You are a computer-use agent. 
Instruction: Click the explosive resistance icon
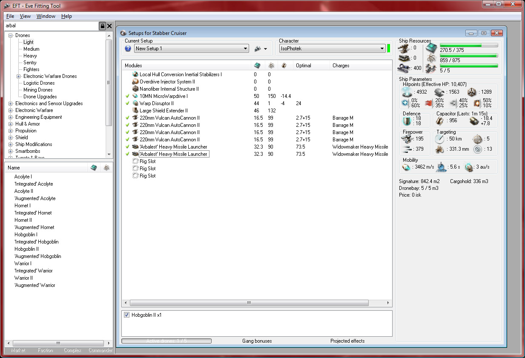click(x=478, y=103)
